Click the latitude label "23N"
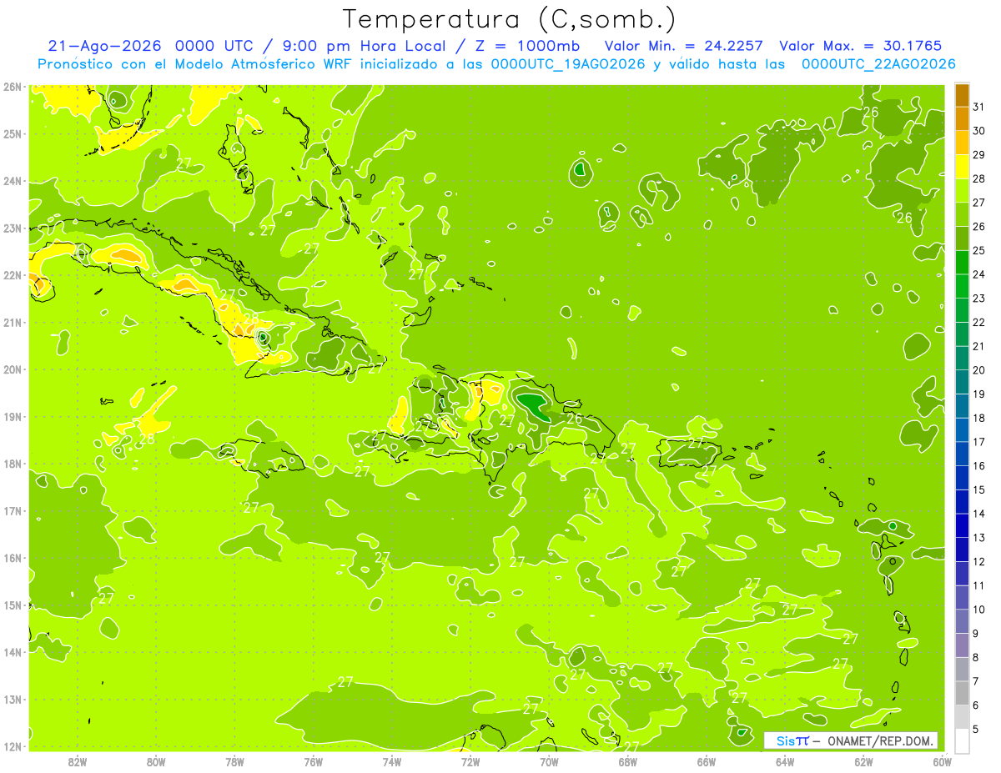1001x773 pixels. 12,228
